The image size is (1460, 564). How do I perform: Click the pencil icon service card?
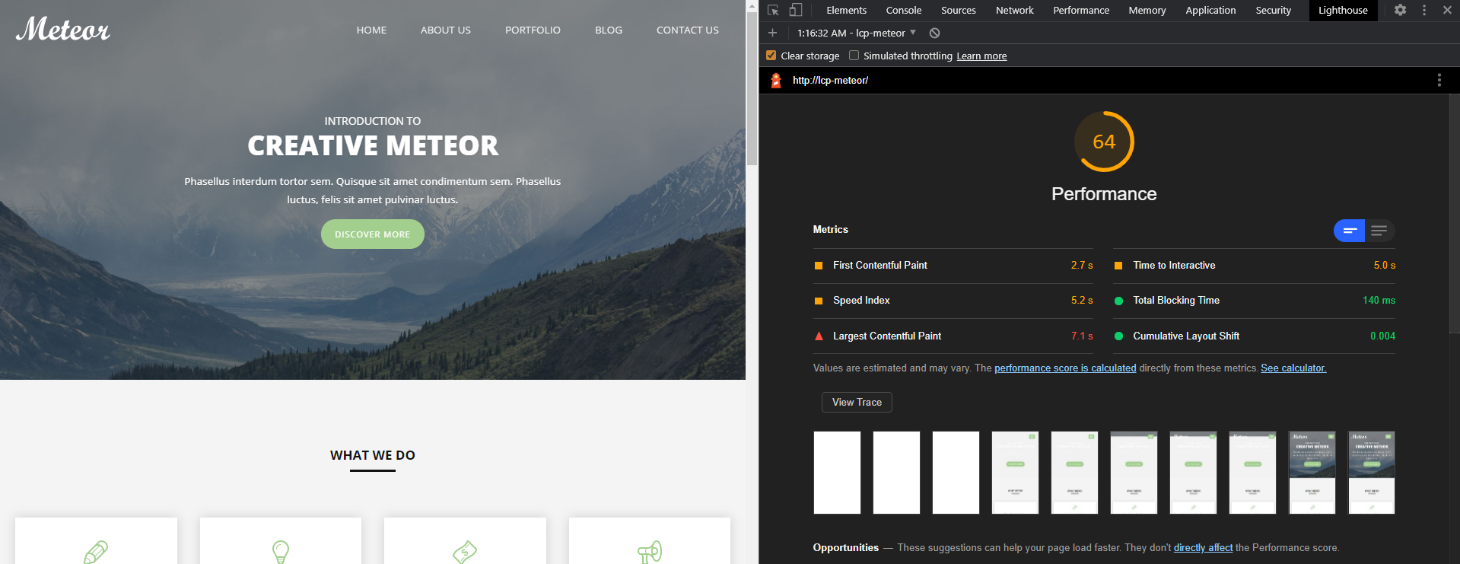96,550
